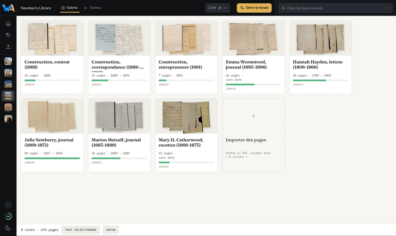Open Marion Metcalf journal thumbnail
This screenshot has height=236, width=396.
(119, 116)
